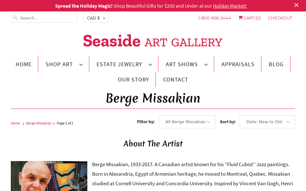Visit the Holiday Market link
Image resolution: width=306 pixels, height=191 pixels.
click(229, 6)
